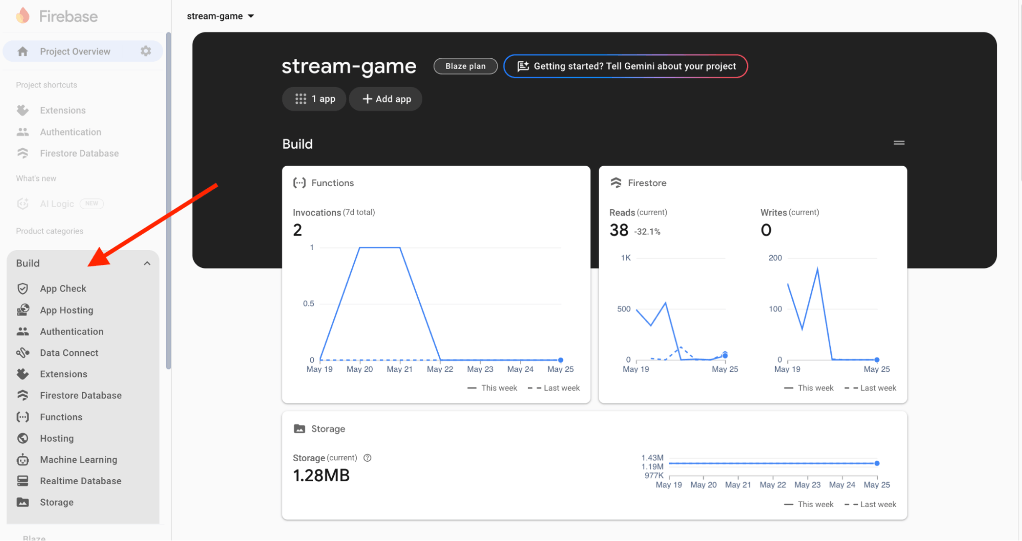The image size is (1022, 541).
Task: Click the Firebase flame logo
Action: coord(22,16)
